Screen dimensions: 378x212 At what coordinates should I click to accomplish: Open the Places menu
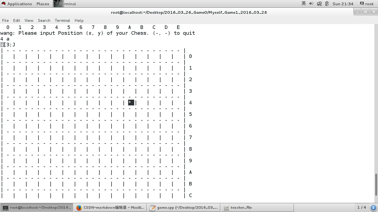[x=43, y=4]
